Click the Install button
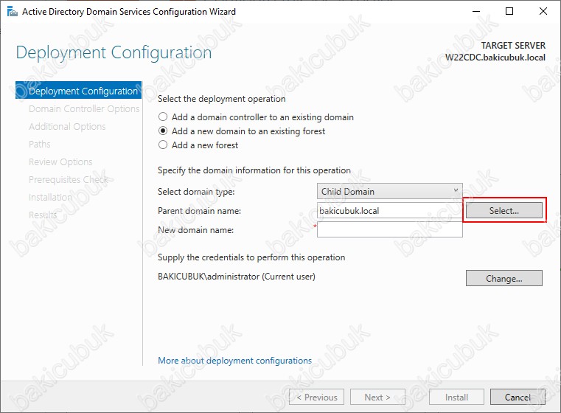 point(456,398)
